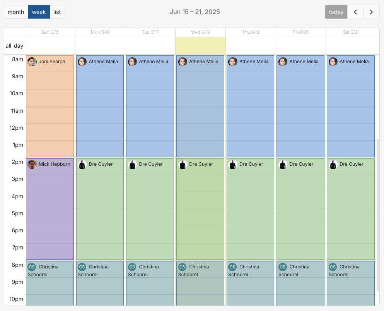
Task: Go to the previous week with the left arrow
Action: click(x=355, y=12)
